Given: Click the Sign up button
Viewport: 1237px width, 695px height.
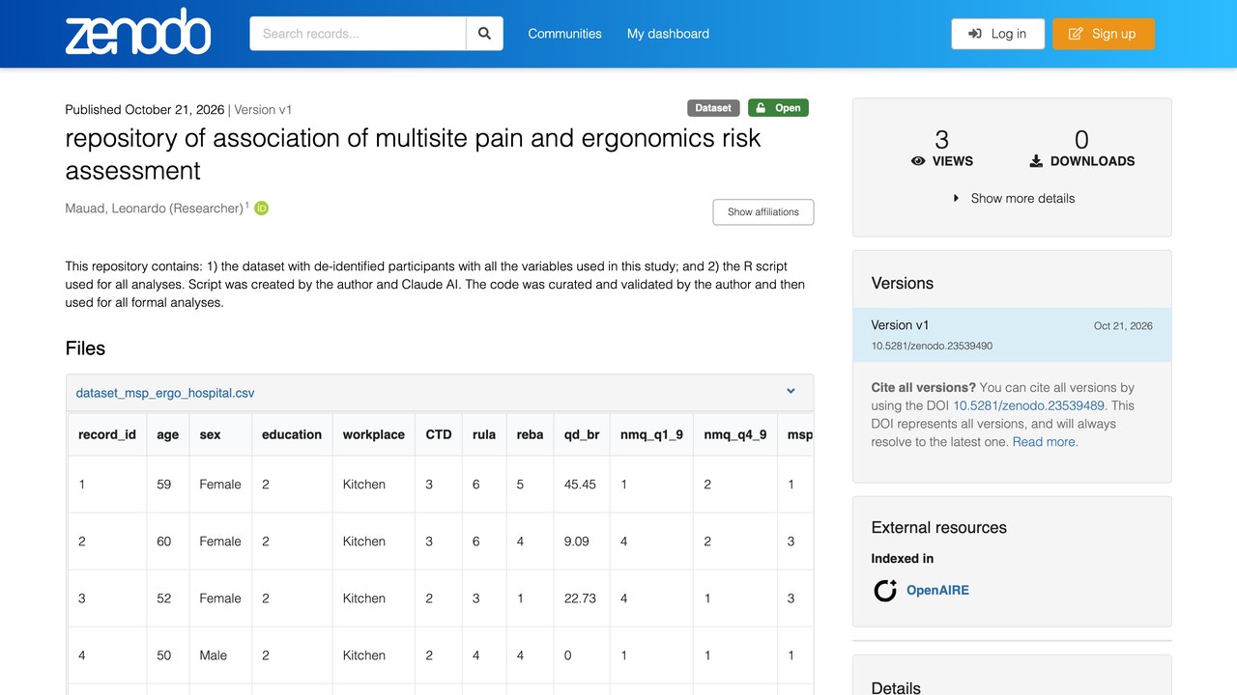Looking at the screenshot, I should click(x=1104, y=34).
